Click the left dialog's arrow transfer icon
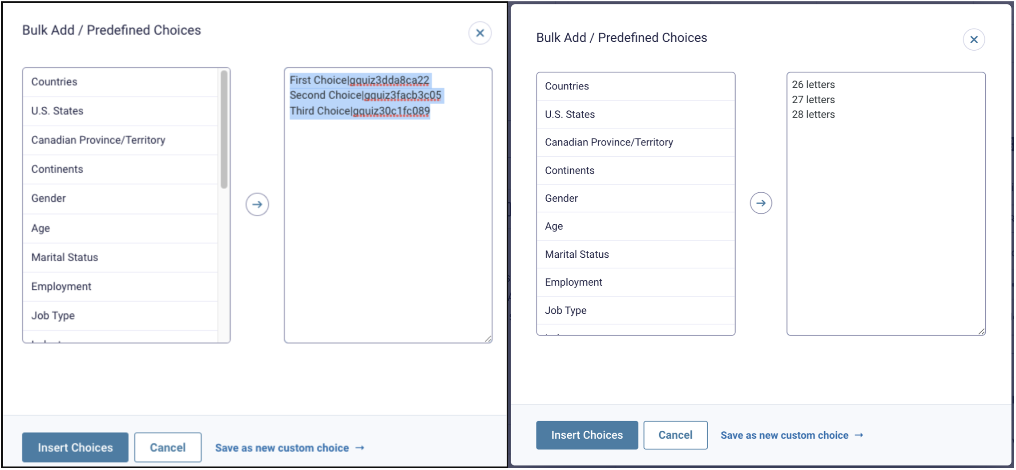1016x470 pixels. (x=257, y=204)
